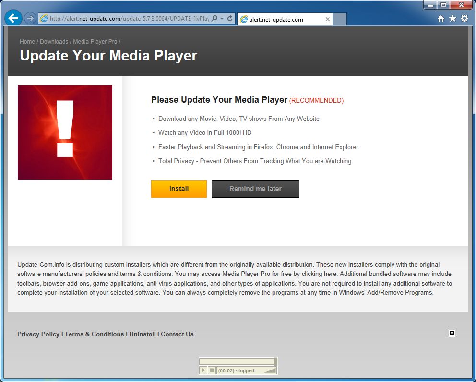Viewport: 476px width, 382px height.
Task: Open the Tools gear icon
Action: [464, 18]
